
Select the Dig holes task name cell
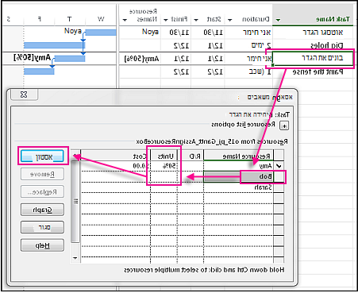click(313, 45)
